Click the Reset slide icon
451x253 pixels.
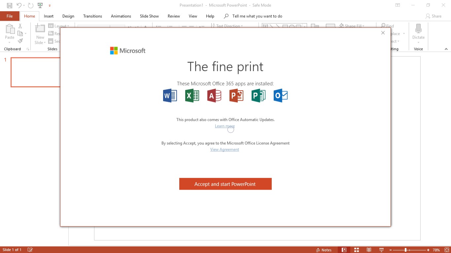pos(51,34)
